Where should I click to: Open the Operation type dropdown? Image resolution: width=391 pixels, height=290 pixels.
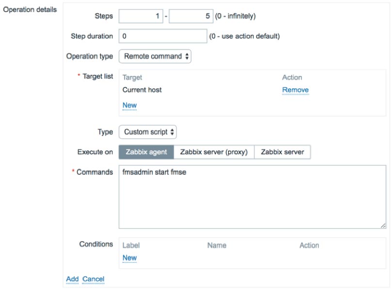pos(155,56)
